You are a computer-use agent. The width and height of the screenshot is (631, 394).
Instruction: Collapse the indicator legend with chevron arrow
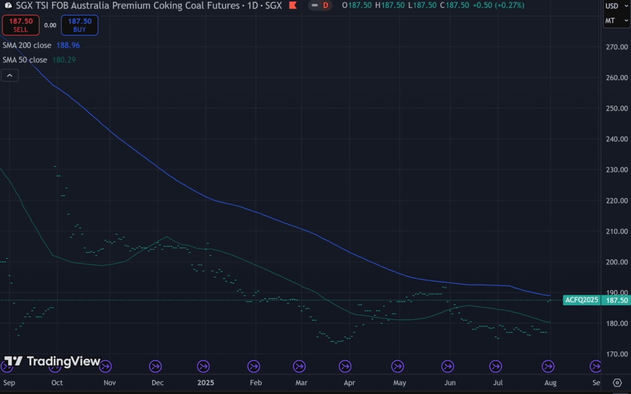click(x=10, y=75)
